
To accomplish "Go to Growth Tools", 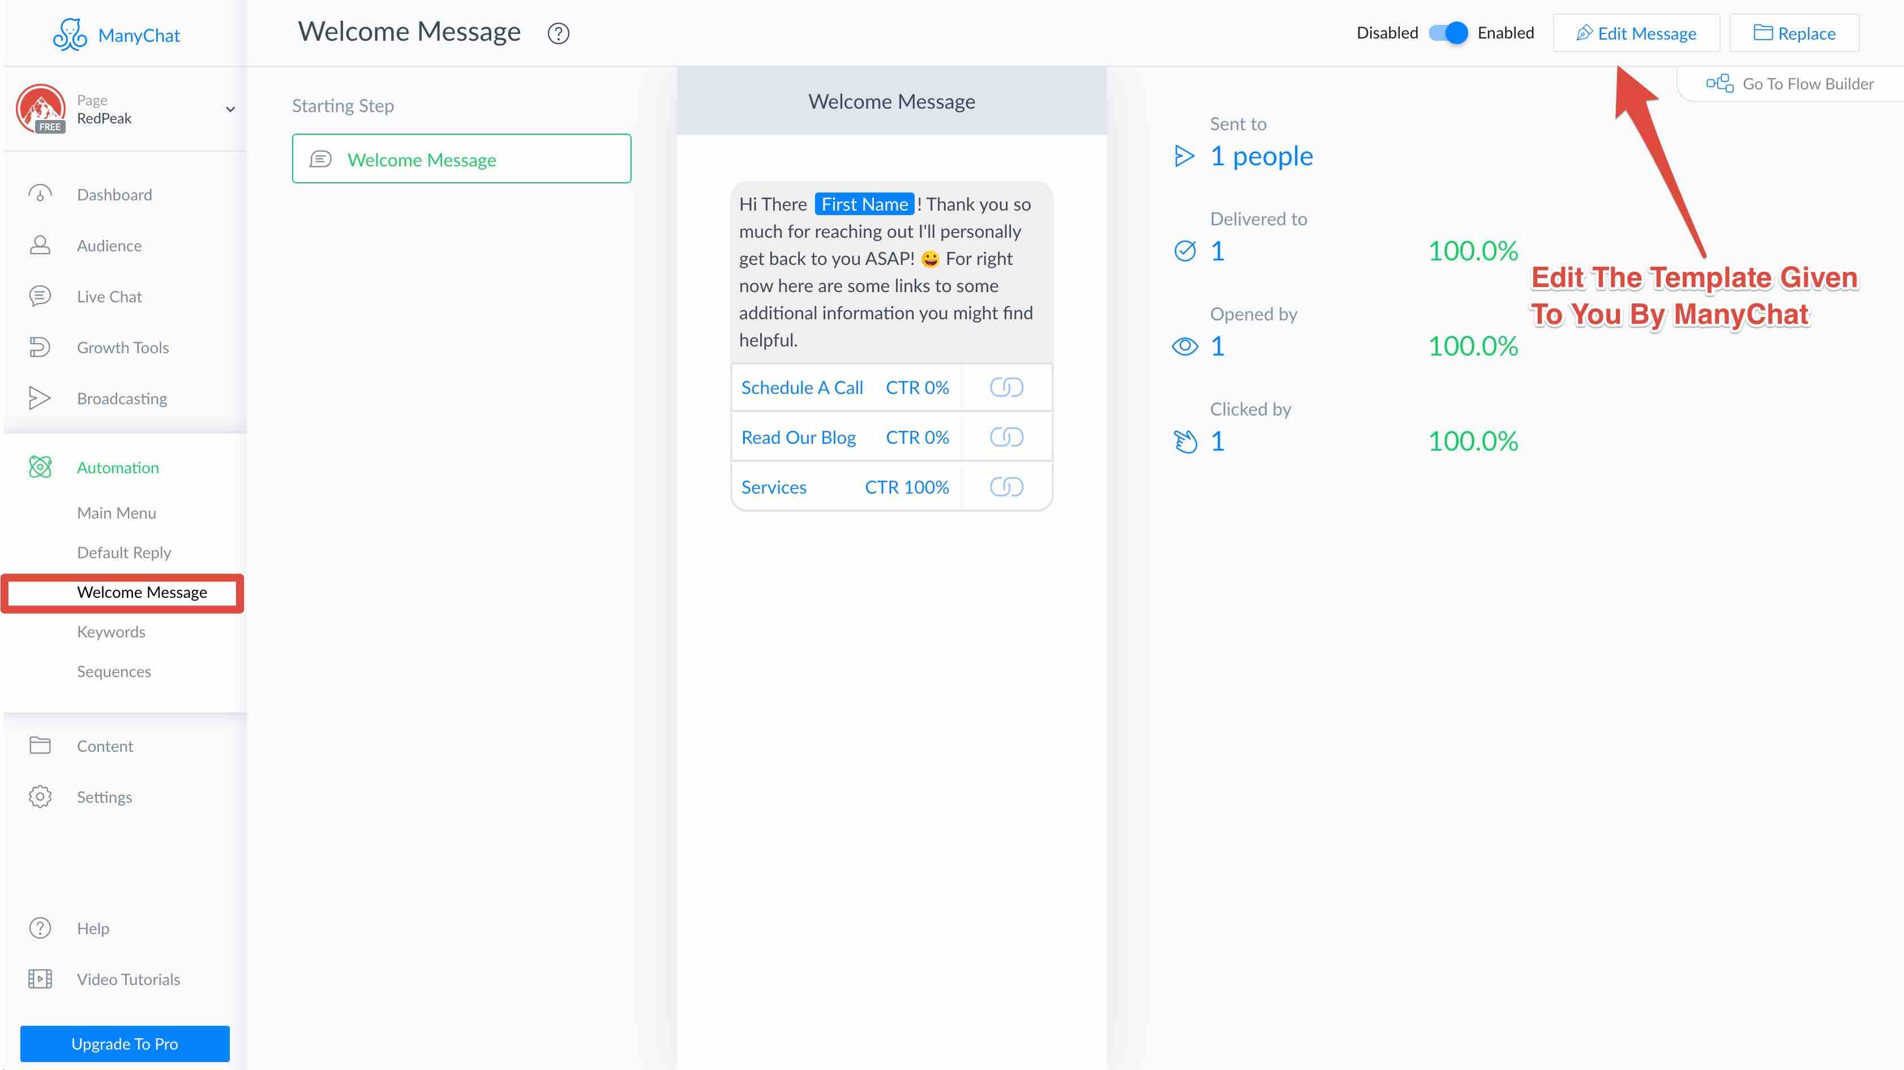I will pos(123,348).
